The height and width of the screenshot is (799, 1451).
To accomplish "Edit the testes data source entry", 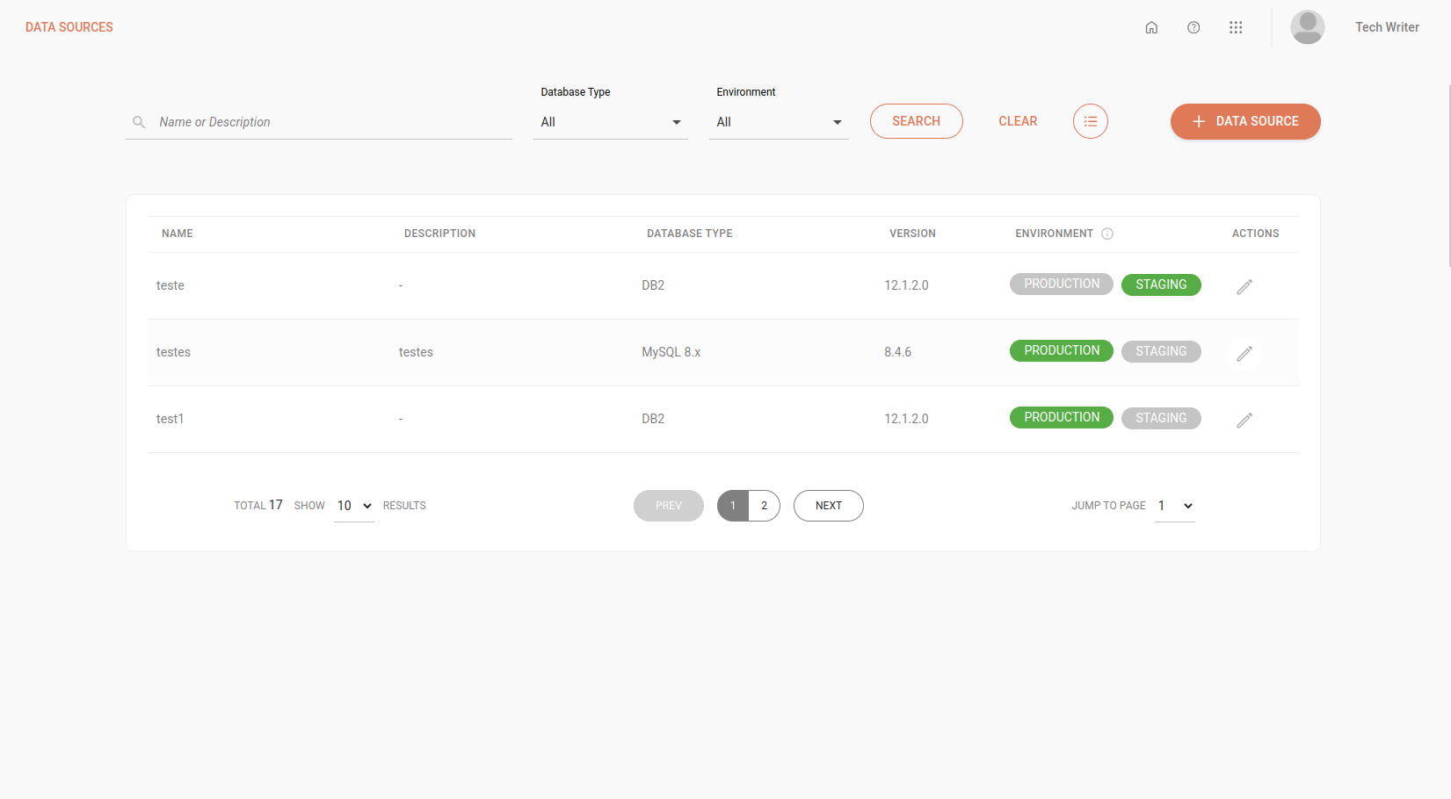I will coord(1244,353).
